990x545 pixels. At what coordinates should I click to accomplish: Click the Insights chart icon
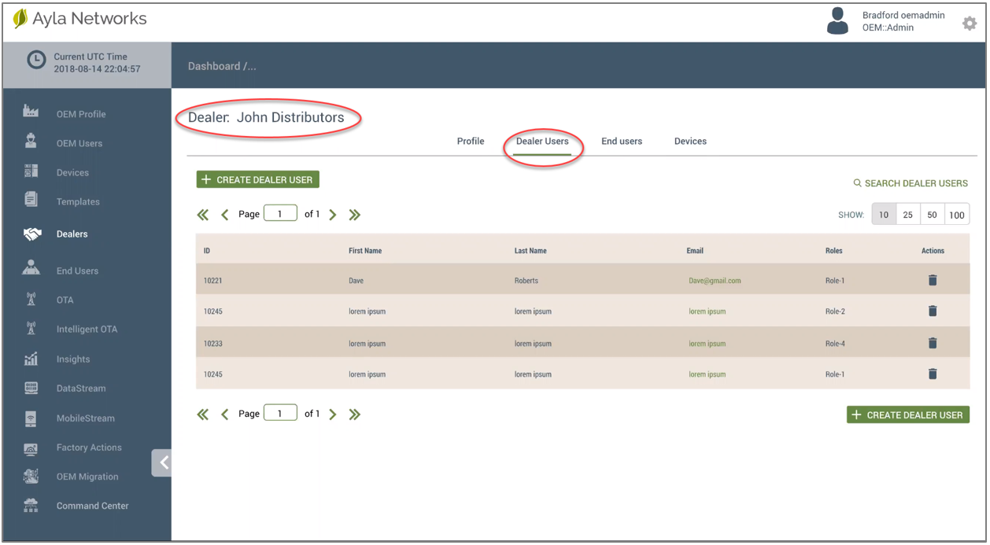point(31,359)
